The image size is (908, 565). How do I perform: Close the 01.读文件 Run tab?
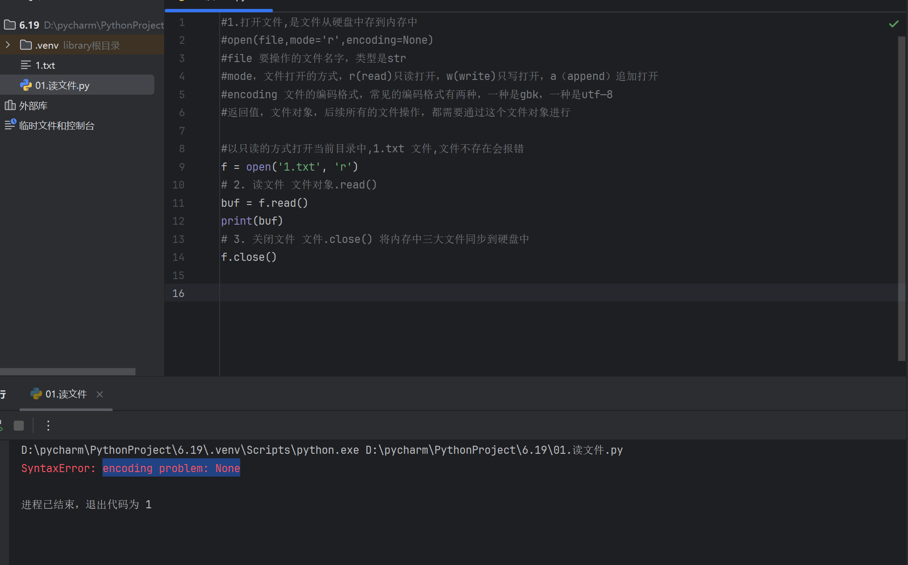(x=100, y=394)
